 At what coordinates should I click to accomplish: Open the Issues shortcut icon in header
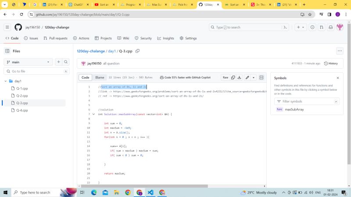point(312,27)
